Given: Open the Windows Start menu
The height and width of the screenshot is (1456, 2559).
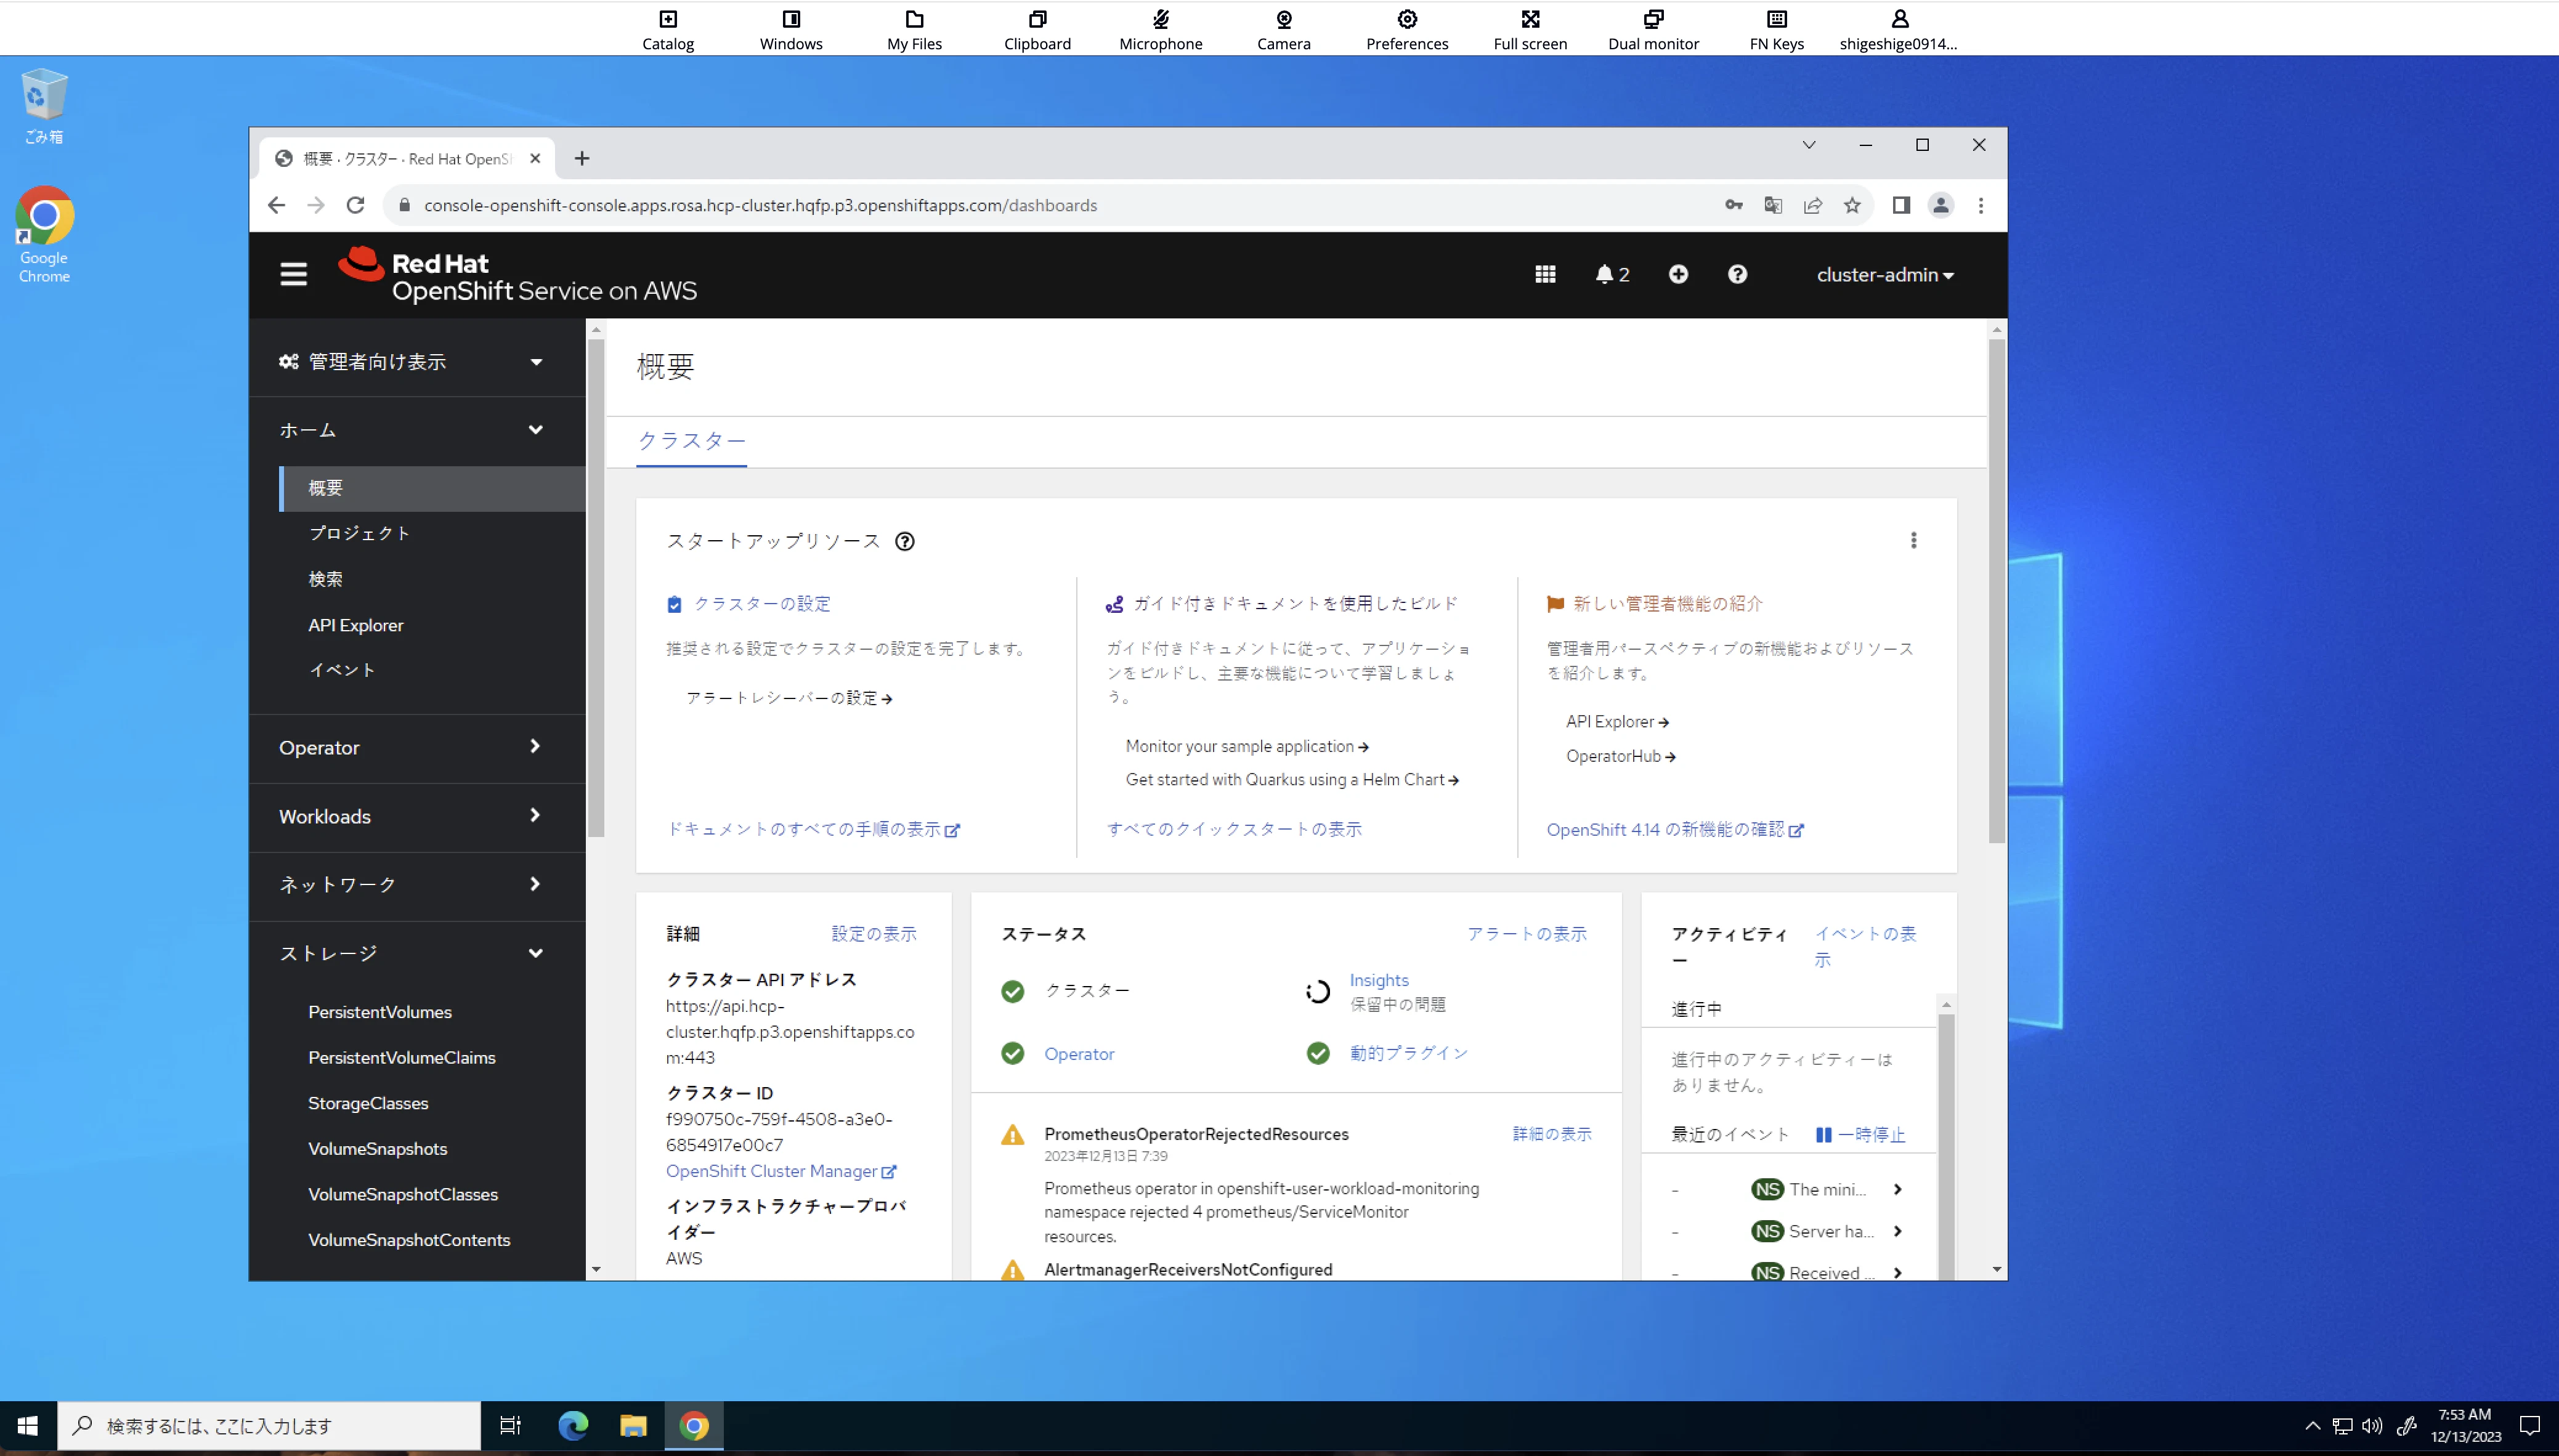Looking at the screenshot, I should 28,1426.
